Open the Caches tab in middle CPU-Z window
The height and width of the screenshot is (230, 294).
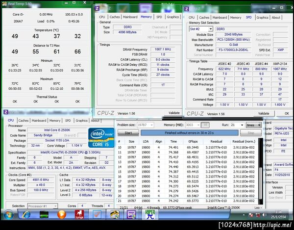point(115,17)
